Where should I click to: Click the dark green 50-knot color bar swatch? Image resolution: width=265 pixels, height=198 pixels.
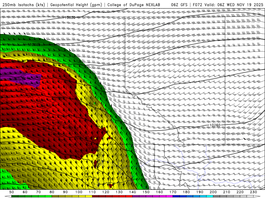click(x=15, y=196)
